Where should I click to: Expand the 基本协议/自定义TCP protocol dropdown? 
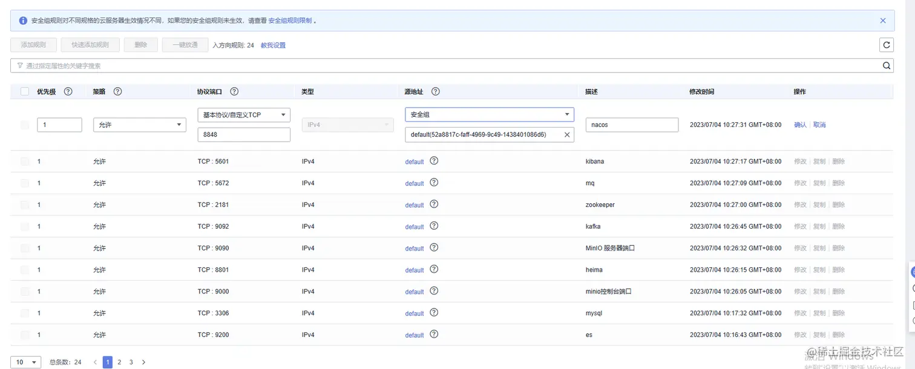pos(244,115)
